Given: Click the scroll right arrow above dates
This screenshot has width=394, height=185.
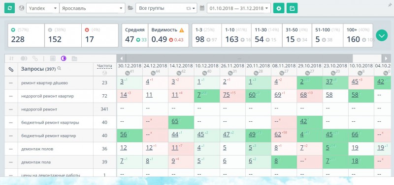Looking at the screenshot, I should click(386, 58).
